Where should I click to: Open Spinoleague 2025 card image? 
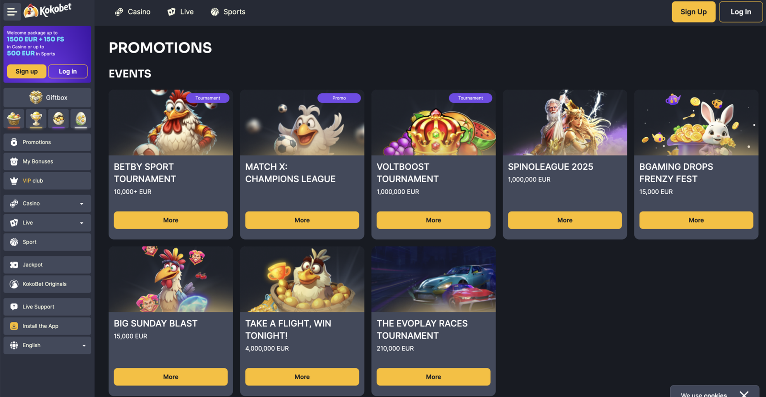click(565, 122)
